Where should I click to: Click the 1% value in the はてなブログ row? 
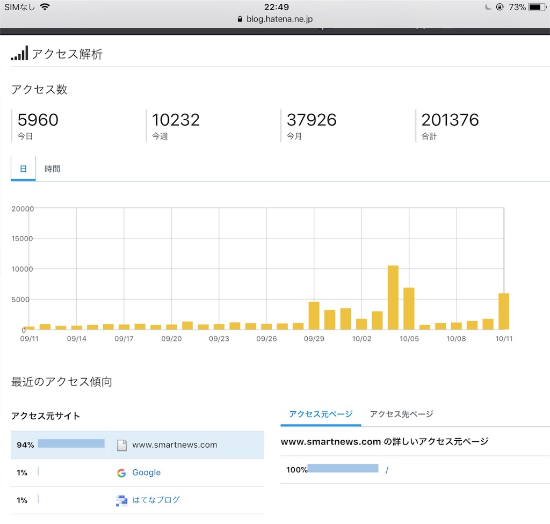[x=21, y=500]
